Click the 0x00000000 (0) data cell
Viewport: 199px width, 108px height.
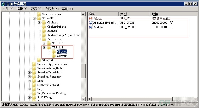pos(162,23)
